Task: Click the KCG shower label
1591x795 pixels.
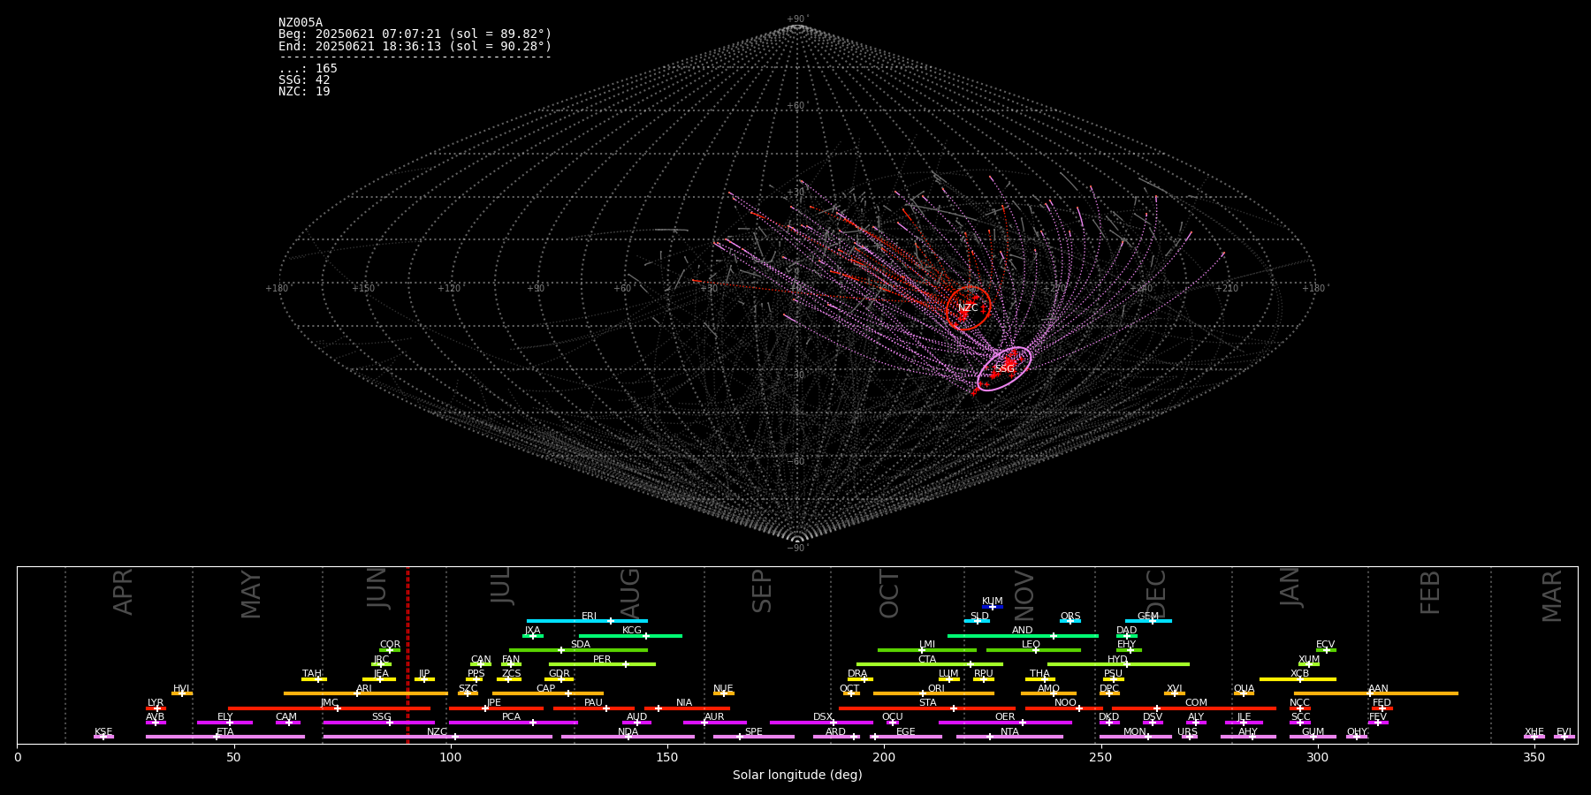Action: click(632, 631)
